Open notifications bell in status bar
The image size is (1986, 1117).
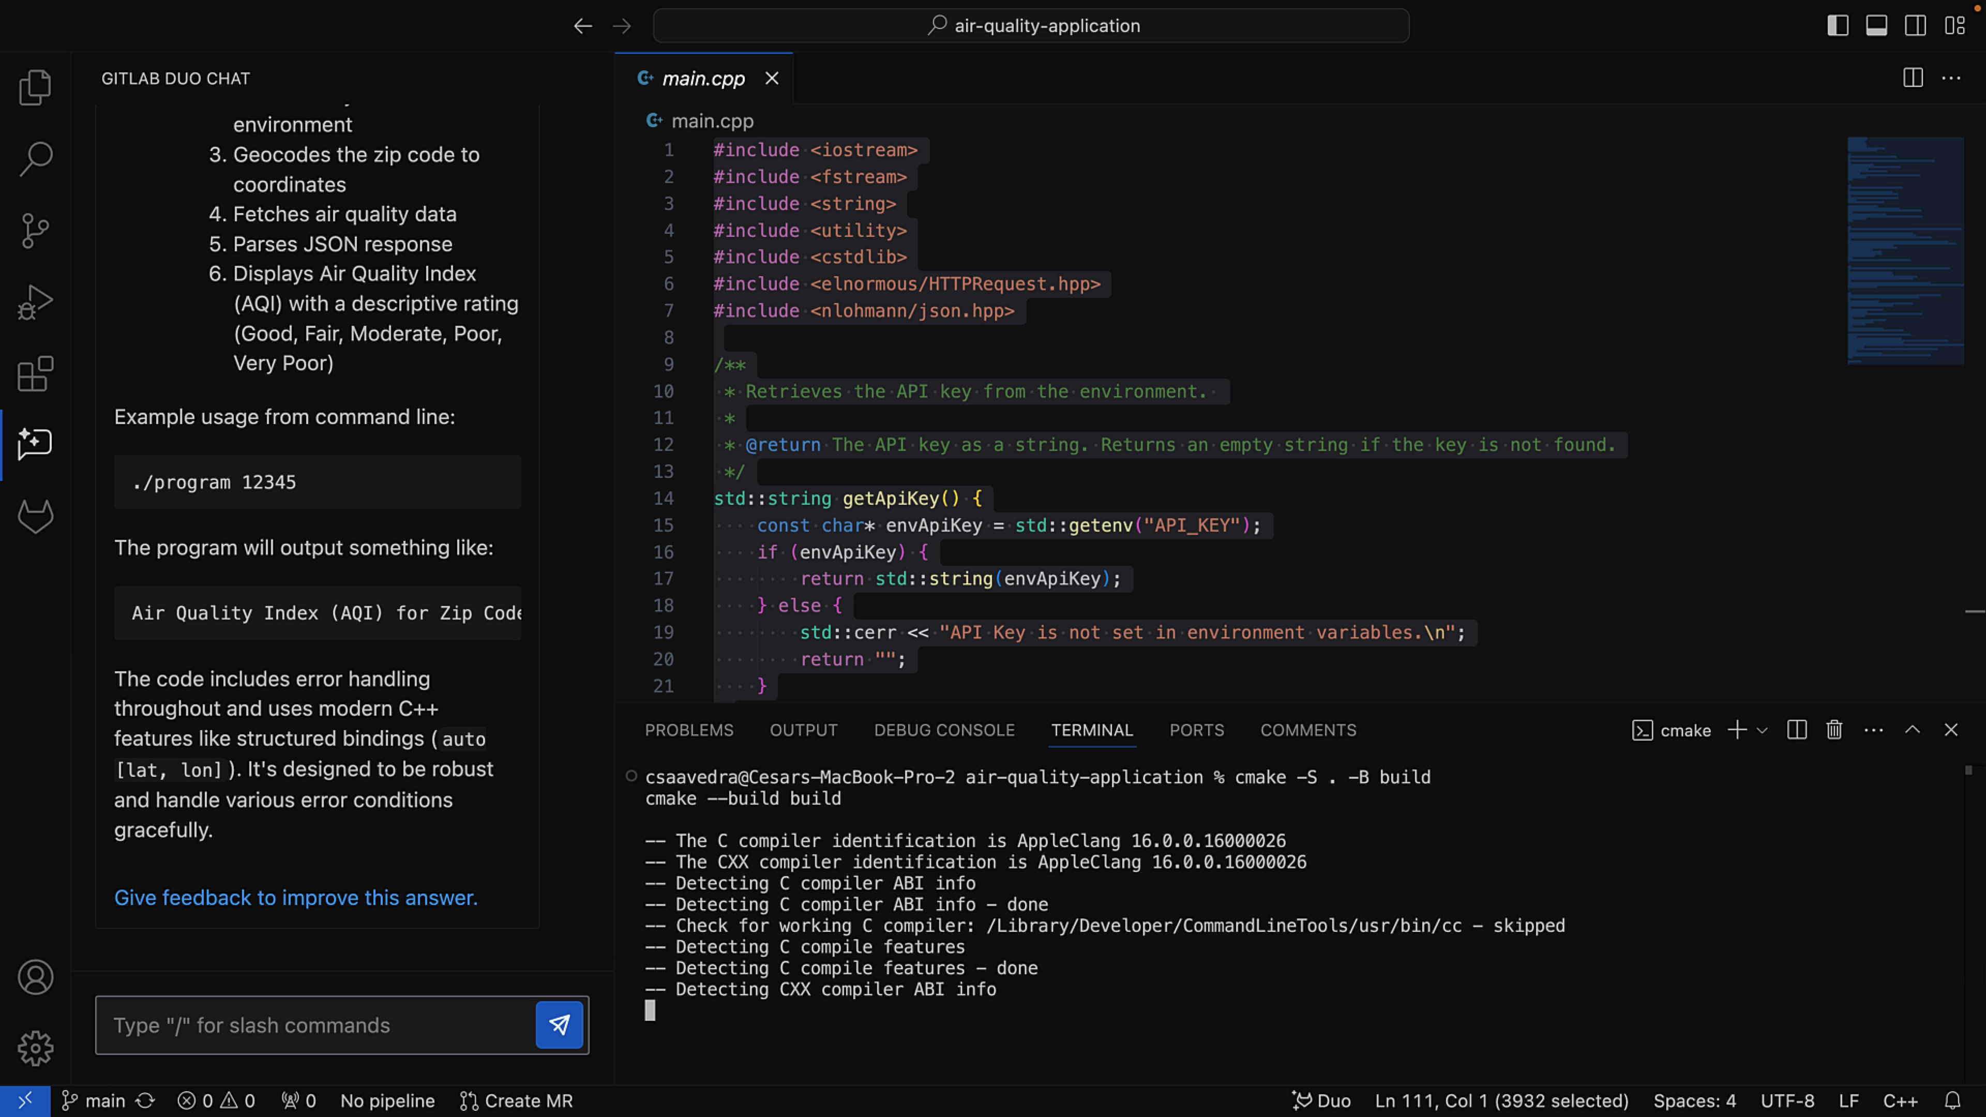1952,1101
